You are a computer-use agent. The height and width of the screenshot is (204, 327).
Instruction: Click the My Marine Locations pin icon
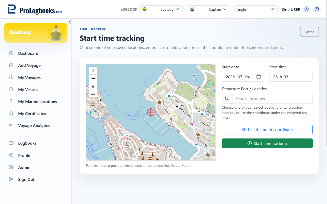click(11, 101)
